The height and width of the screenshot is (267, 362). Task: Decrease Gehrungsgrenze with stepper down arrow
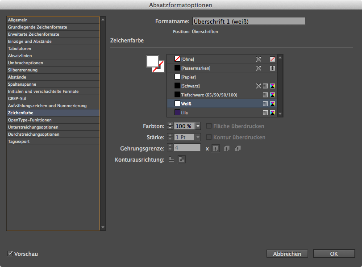(x=170, y=149)
